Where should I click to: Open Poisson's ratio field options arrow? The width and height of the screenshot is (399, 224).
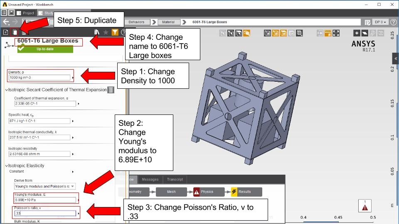(x=79, y=213)
